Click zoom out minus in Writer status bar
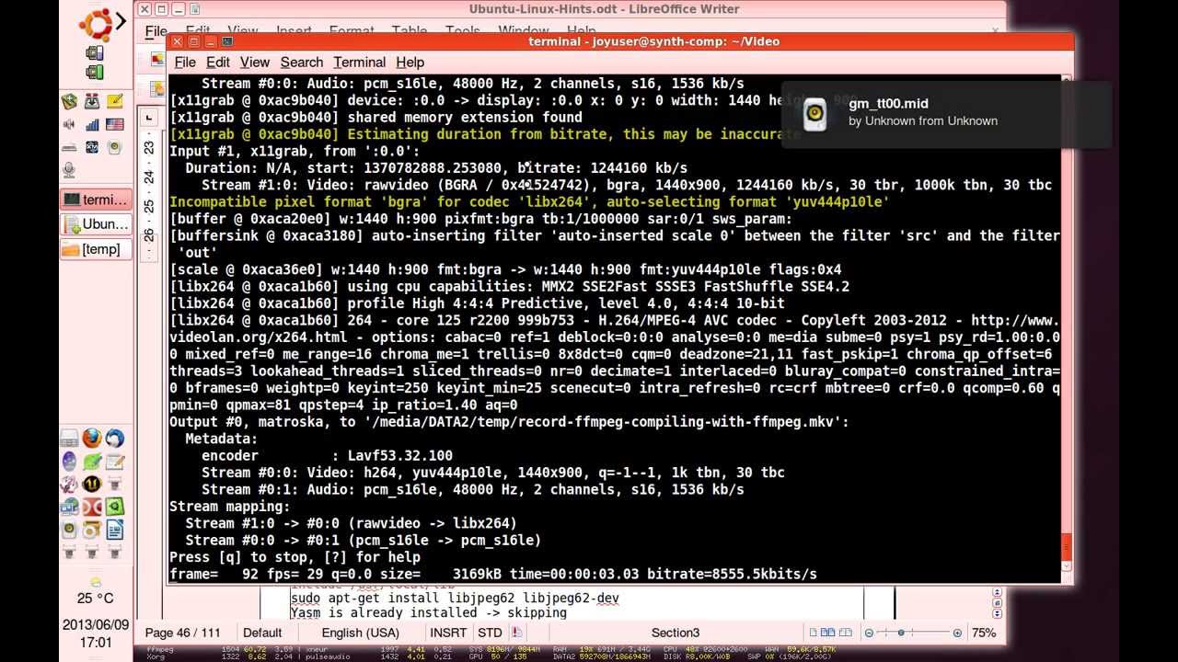The image size is (1178, 662). coord(870,633)
